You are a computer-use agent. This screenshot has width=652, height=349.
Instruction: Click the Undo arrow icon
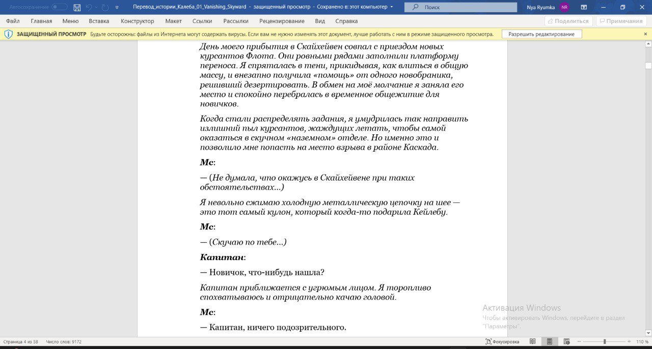[89, 7]
